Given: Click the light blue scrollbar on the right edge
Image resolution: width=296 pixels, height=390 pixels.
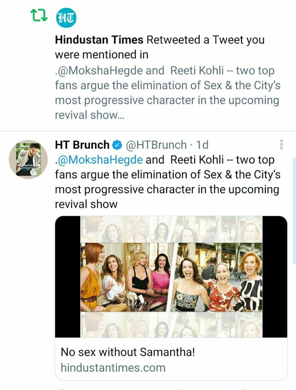Looking at the screenshot, I should tap(294, 210).
